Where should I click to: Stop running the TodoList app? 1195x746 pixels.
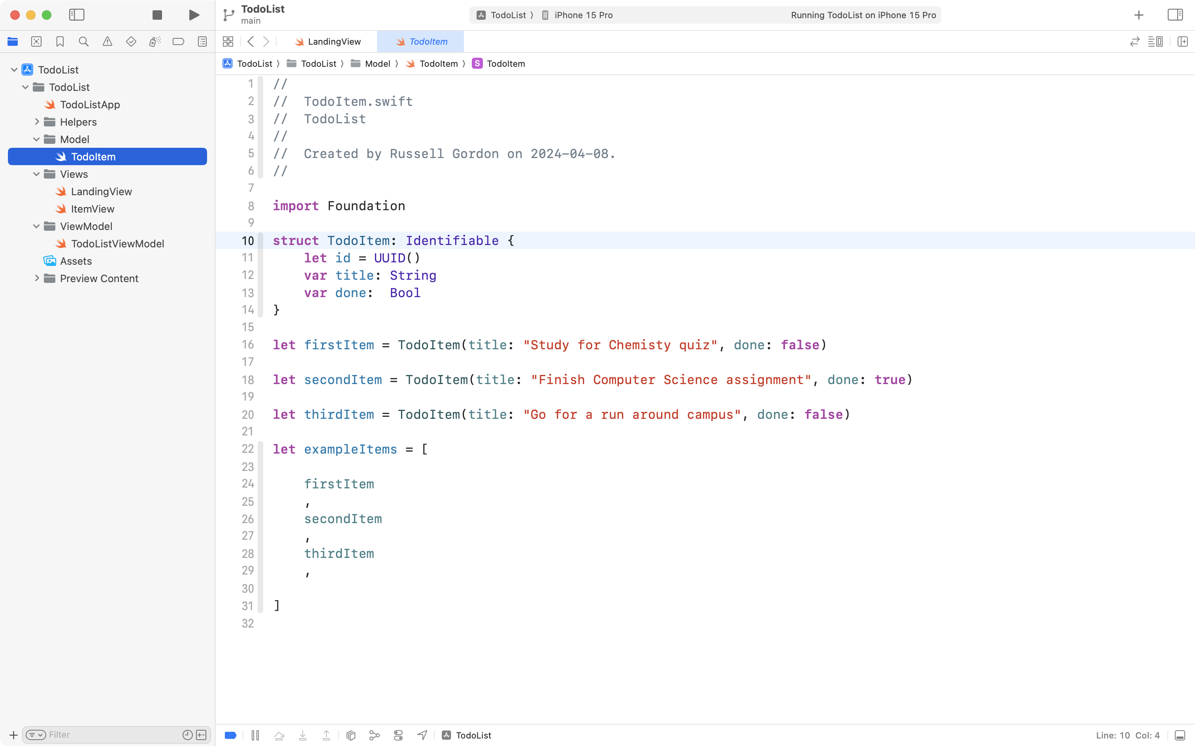pos(157,15)
